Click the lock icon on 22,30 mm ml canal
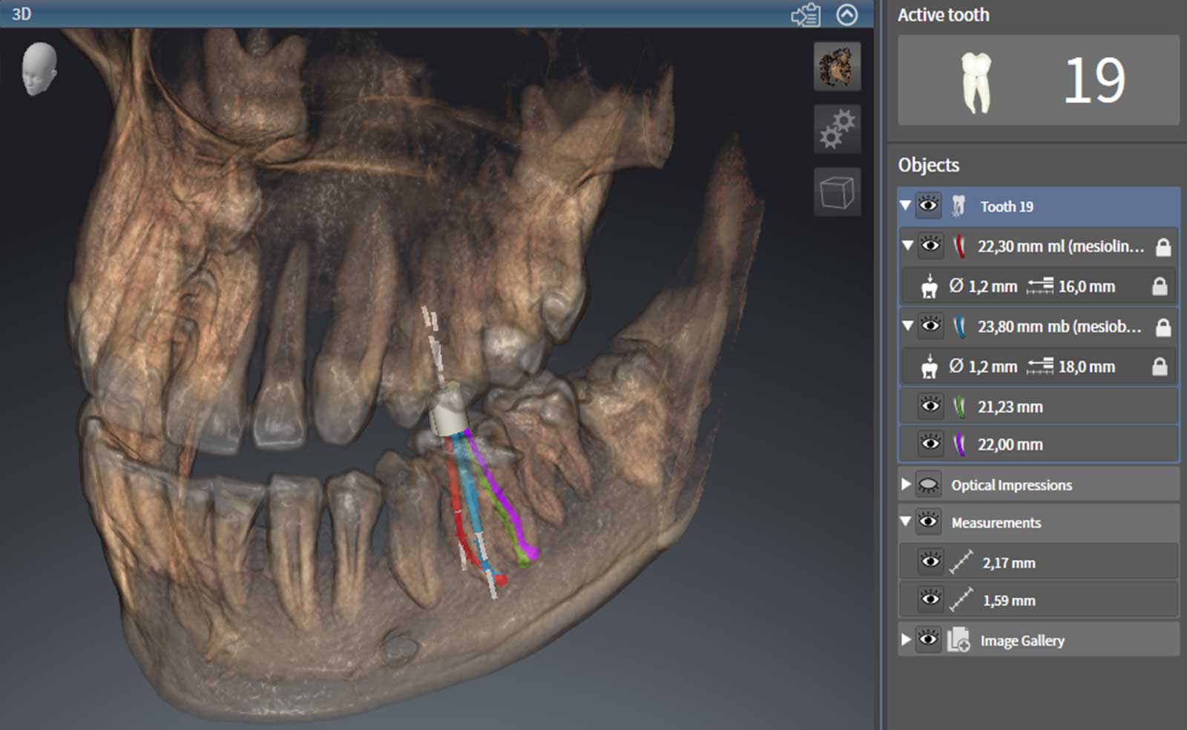1187x730 pixels. 1163,247
